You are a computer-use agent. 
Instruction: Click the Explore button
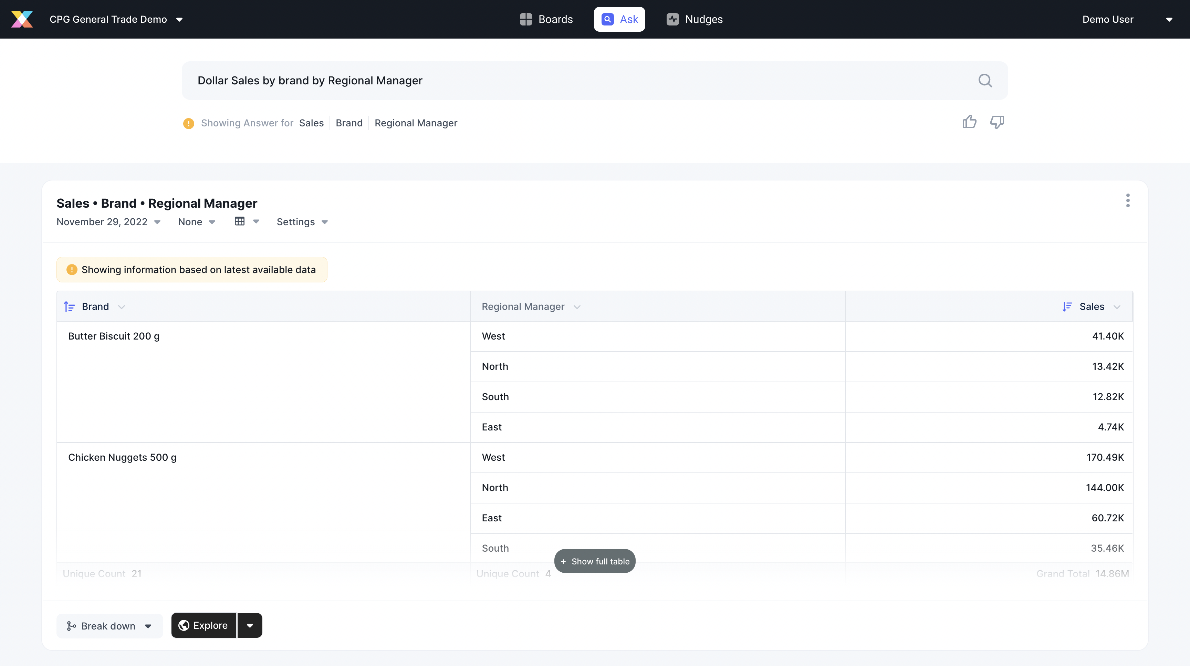(x=204, y=625)
